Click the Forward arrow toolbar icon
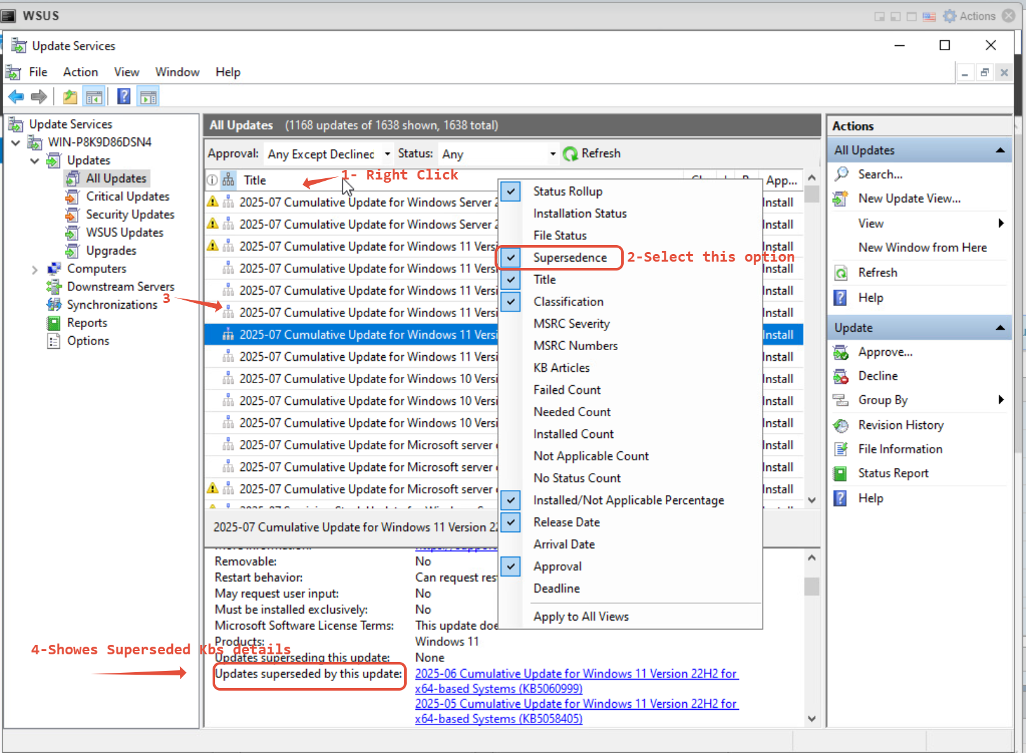This screenshot has width=1026, height=753. click(39, 97)
